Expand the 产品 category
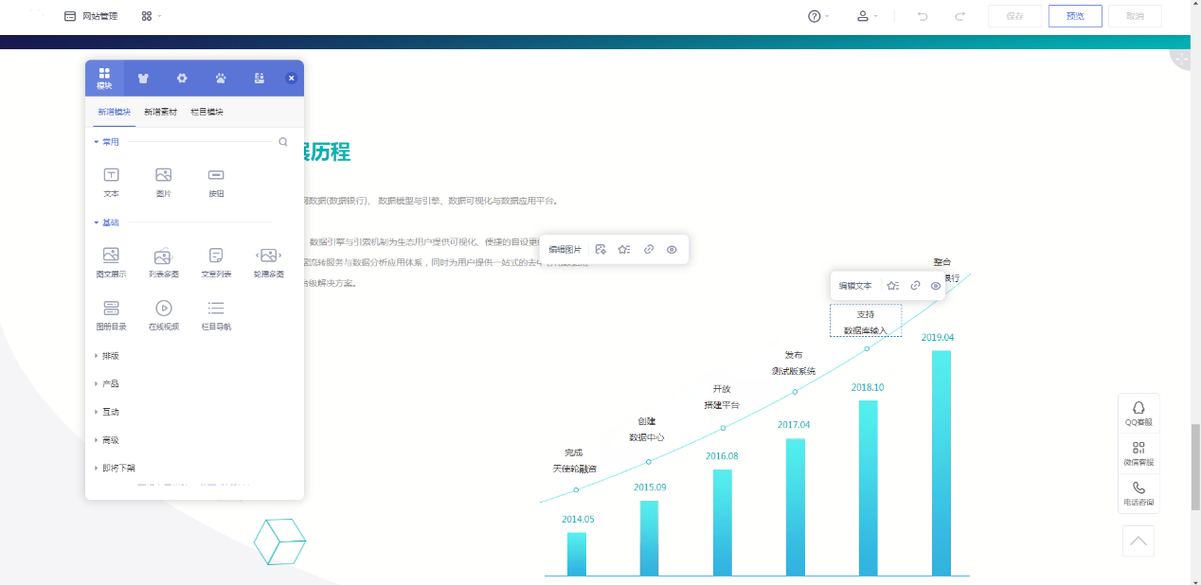The width and height of the screenshot is (1201, 585). [x=106, y=383]
